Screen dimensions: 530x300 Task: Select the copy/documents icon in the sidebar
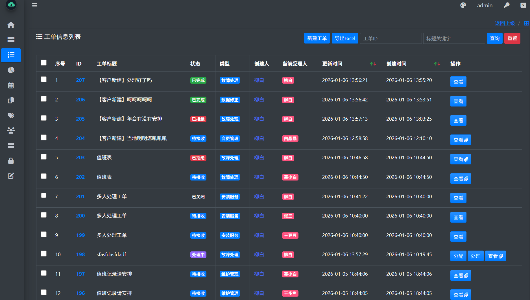pos(11,100)
